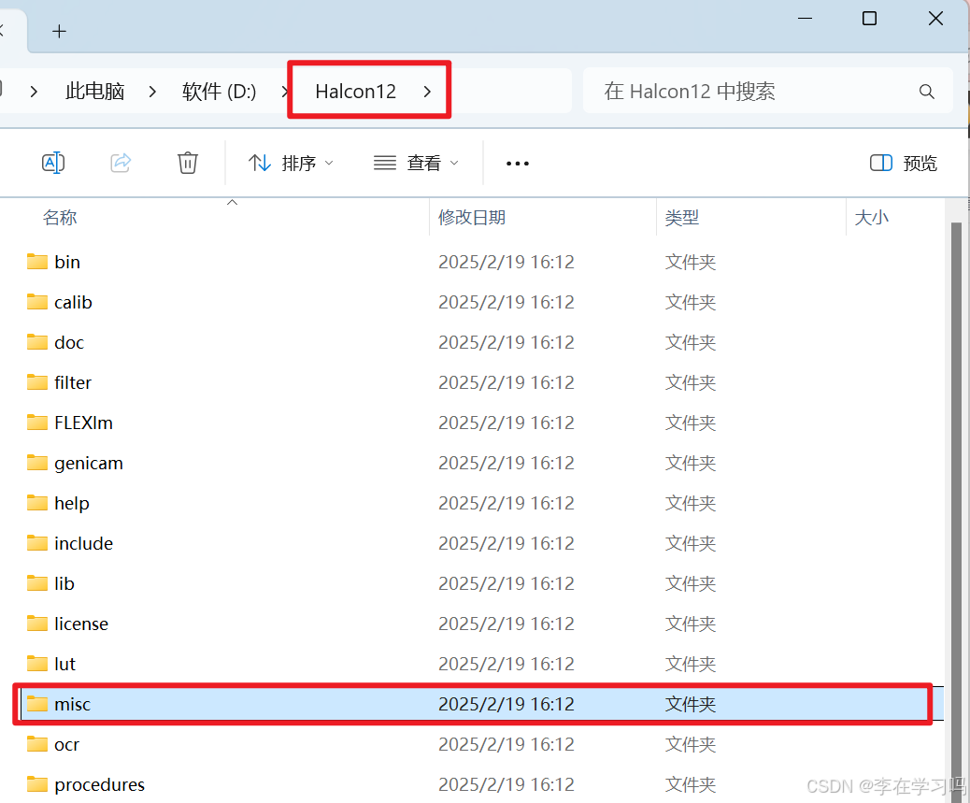Click the search magnifier icon

pos(926,91)
